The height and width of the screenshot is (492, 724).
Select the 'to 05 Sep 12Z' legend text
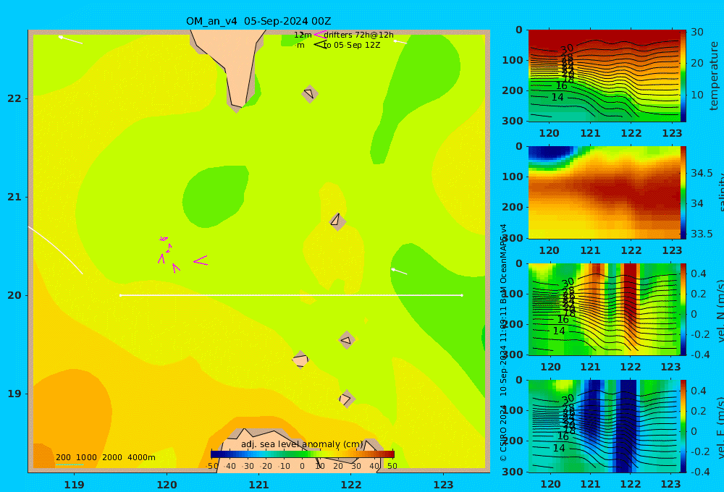click(x=353, y=45)
